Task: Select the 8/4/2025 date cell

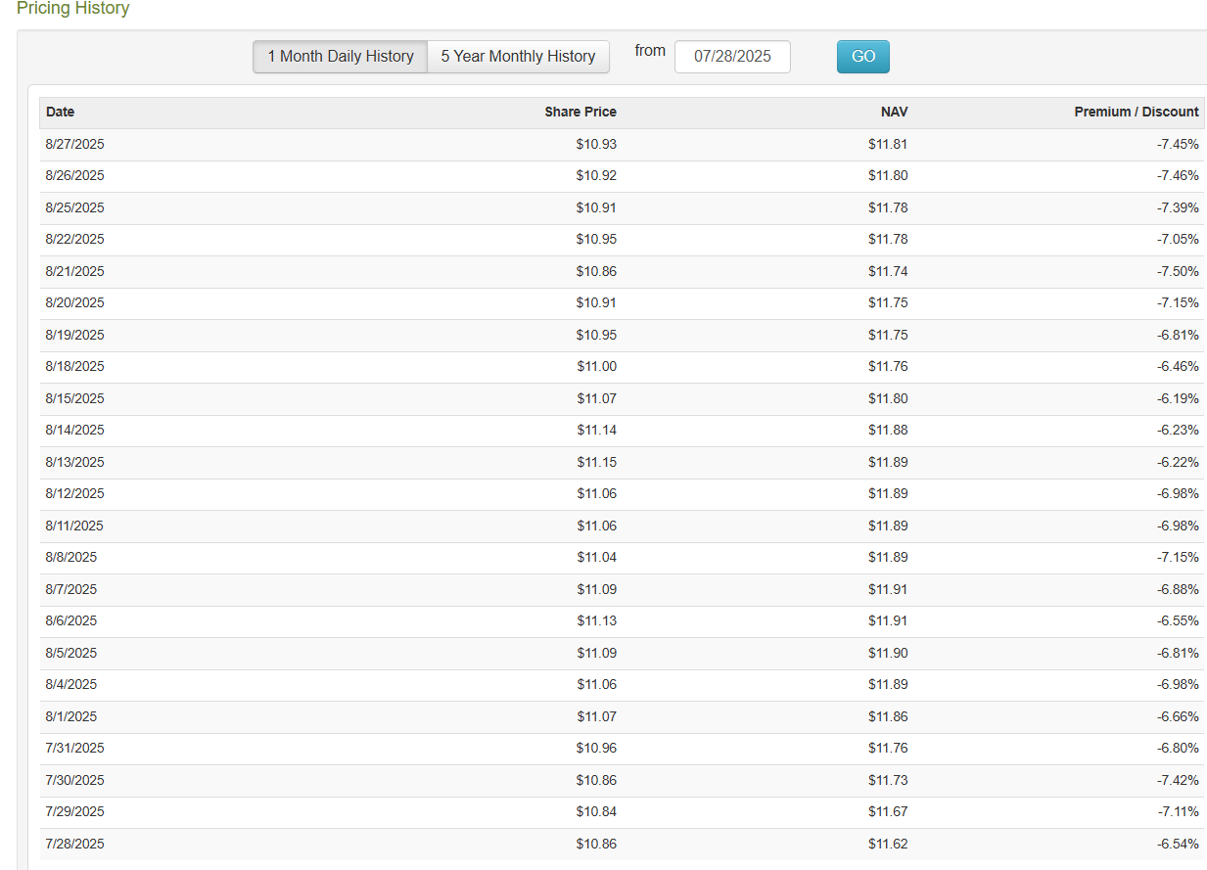Action: (x=70, y=685)
